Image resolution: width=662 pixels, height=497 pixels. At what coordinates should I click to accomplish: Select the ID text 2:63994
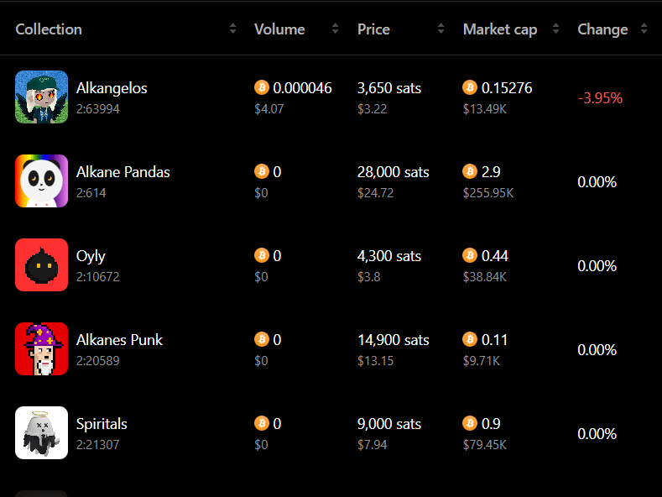pos(97,109)
